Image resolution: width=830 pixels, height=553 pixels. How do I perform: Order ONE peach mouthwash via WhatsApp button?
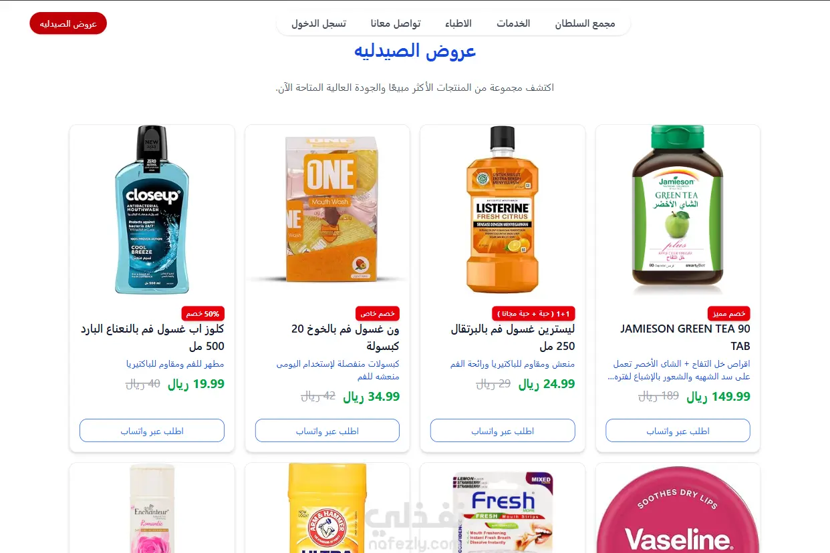pyautogui.click(x=327, y=431)
